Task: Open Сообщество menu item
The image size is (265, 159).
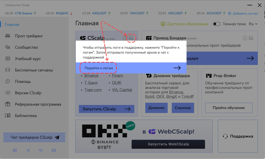Action: 27,47
